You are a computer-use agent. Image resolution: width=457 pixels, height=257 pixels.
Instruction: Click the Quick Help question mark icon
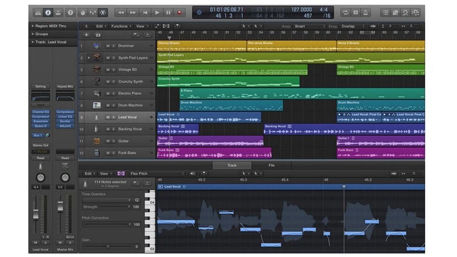70,13
